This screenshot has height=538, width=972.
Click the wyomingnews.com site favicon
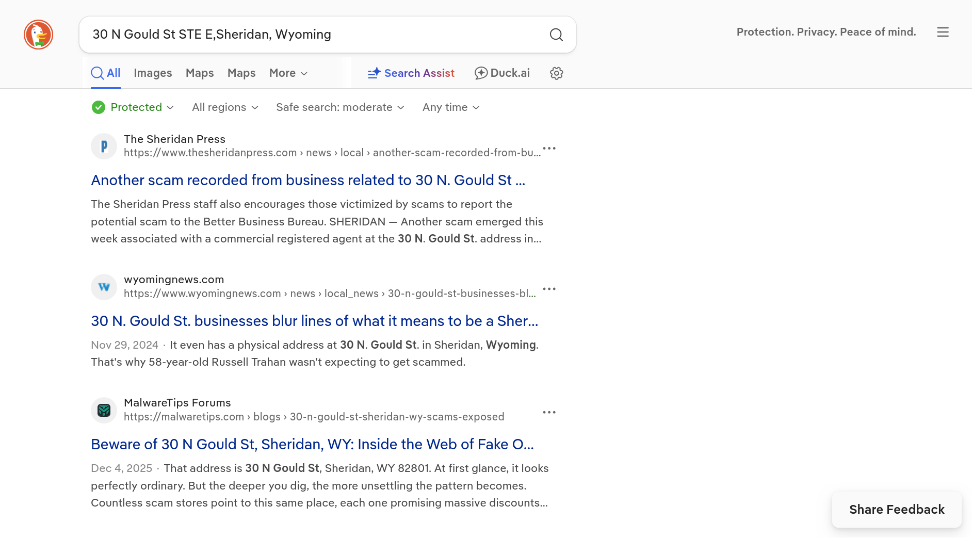(104, 287)
